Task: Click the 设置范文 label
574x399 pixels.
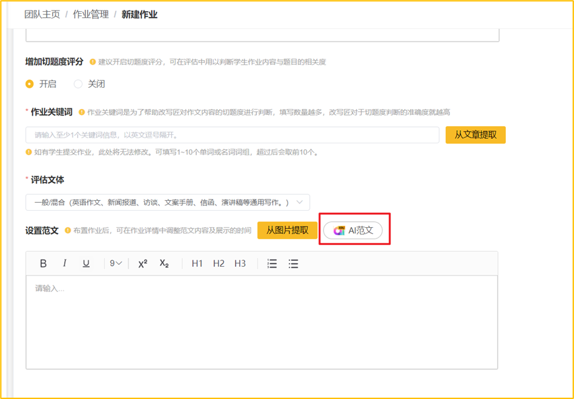Action: (x=42, y=231)
